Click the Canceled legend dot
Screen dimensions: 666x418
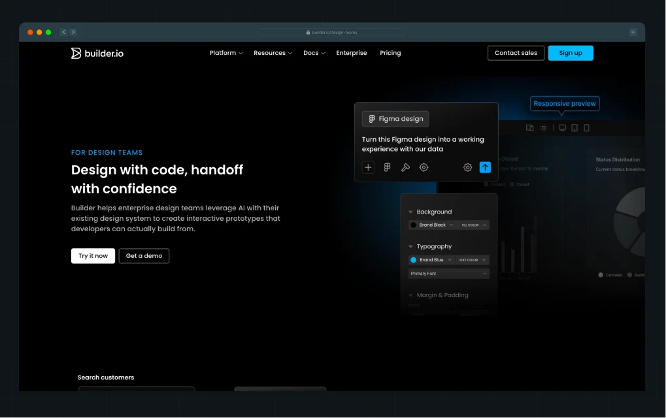(601, 275)
